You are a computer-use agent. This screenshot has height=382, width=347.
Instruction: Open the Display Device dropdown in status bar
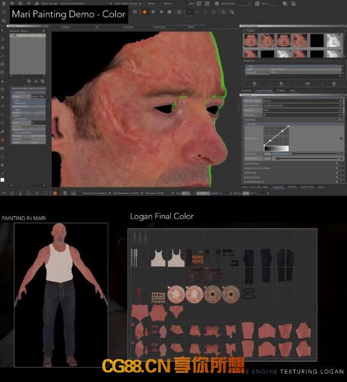pyautogui.click(x=97, y=193)
